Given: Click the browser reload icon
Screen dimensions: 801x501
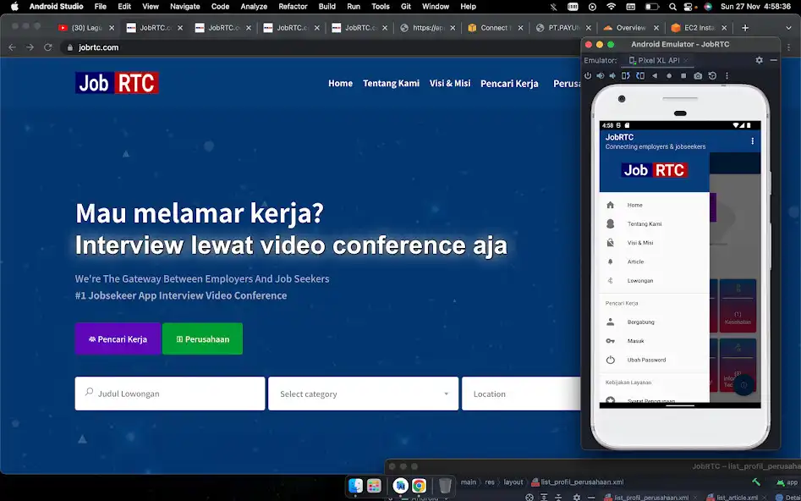Looking at the screenshot, I should [x=48, y=47].
